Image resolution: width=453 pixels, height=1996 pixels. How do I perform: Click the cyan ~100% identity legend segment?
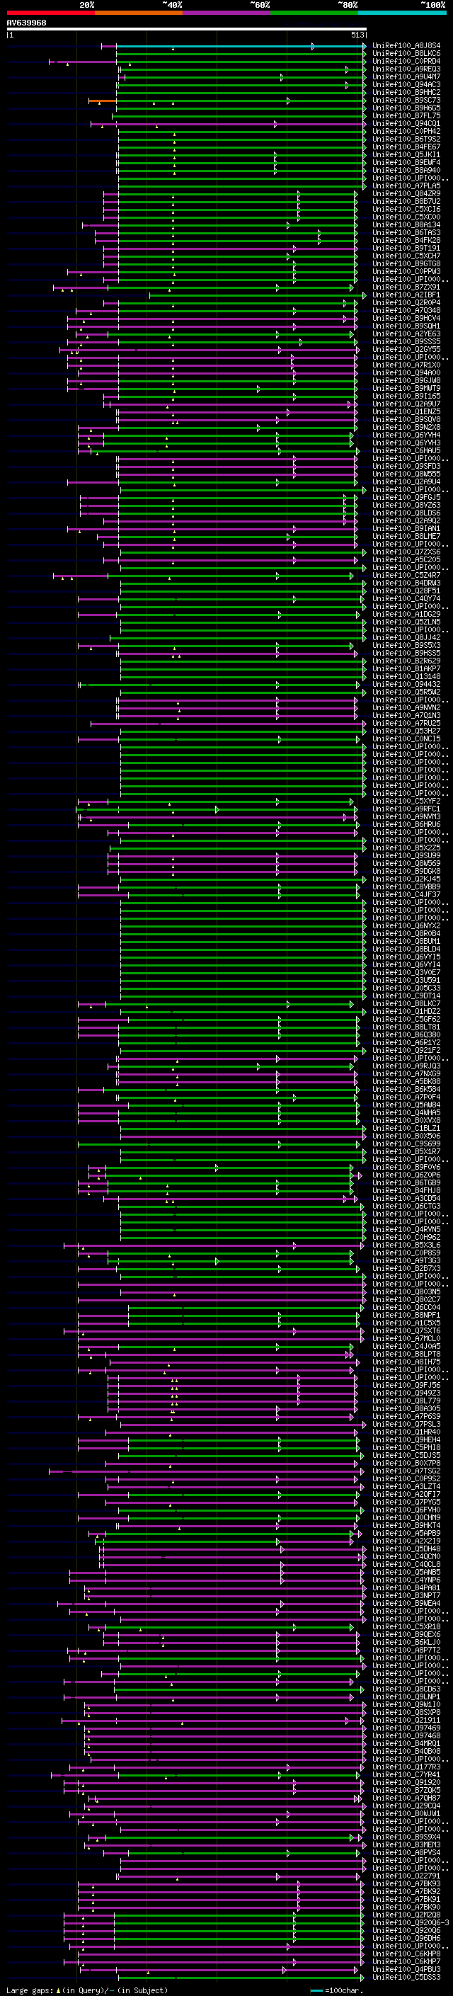402,13
